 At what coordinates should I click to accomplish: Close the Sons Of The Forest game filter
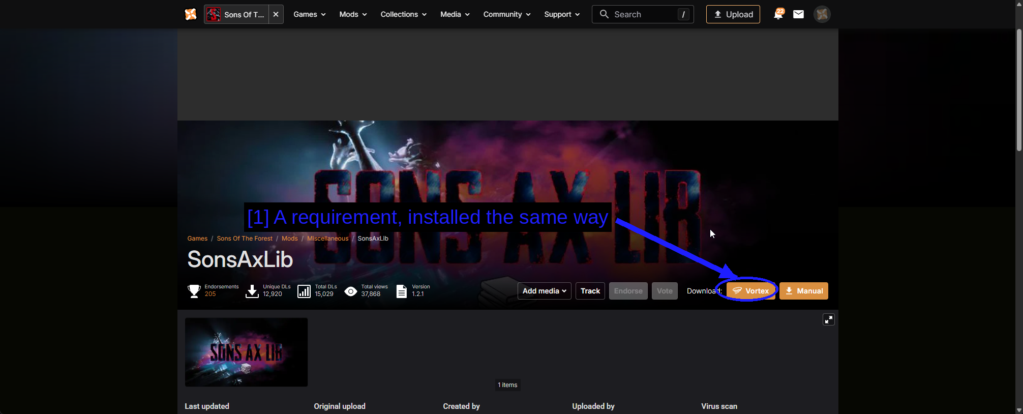coord(276,14)
